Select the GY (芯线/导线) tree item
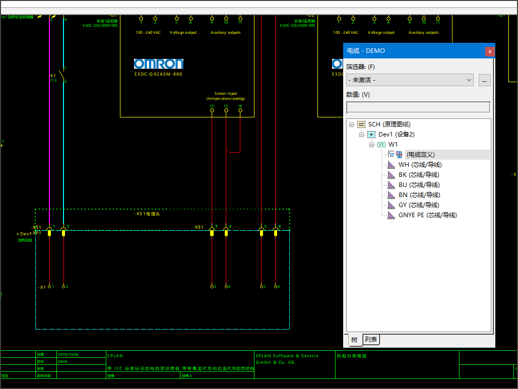 pos(419,205)
